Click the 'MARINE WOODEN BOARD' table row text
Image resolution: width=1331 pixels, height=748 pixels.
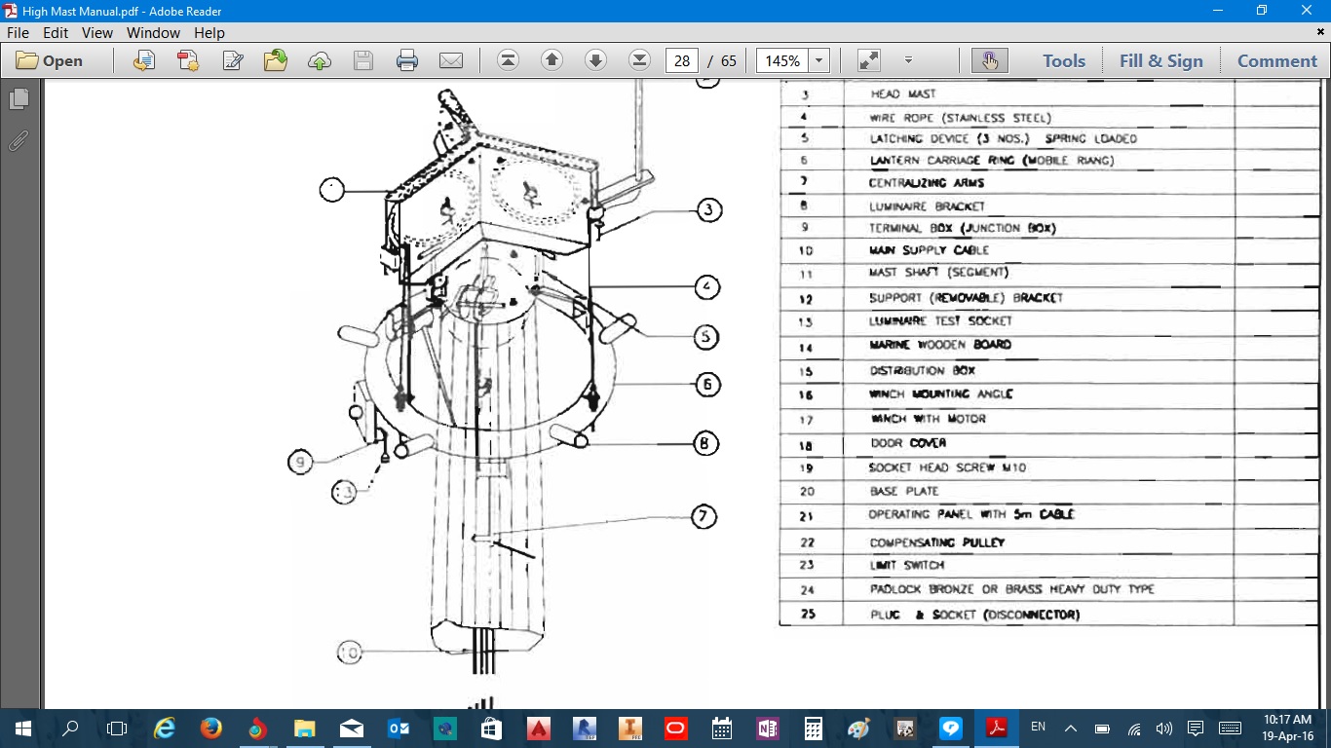[x=940, y=345]
